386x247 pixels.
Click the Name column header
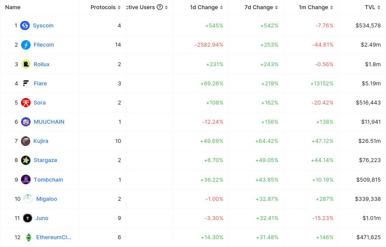point(13,7)
